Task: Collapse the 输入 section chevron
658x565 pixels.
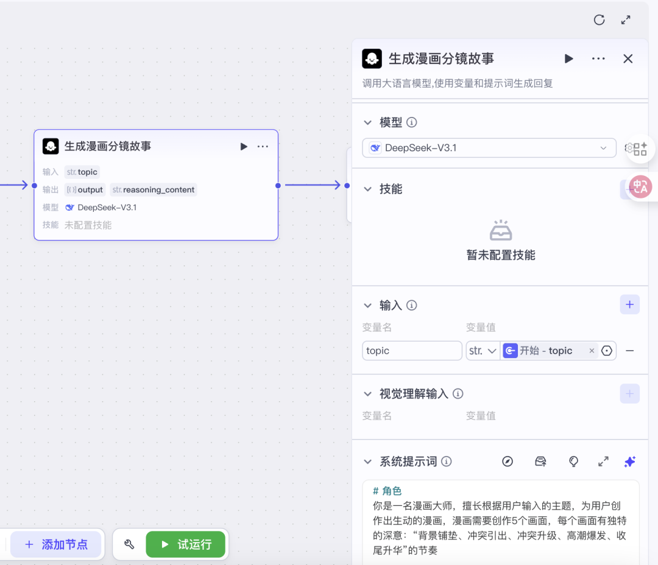Action: point(367,306)
